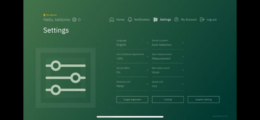The width and height of the screenshot is (260, 120).
Task: Go to the My Account tab
Action: click(x=189, y=20)
